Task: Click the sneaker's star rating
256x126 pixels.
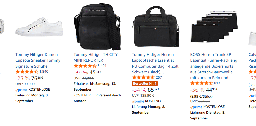Action: [x=27, y=72]
